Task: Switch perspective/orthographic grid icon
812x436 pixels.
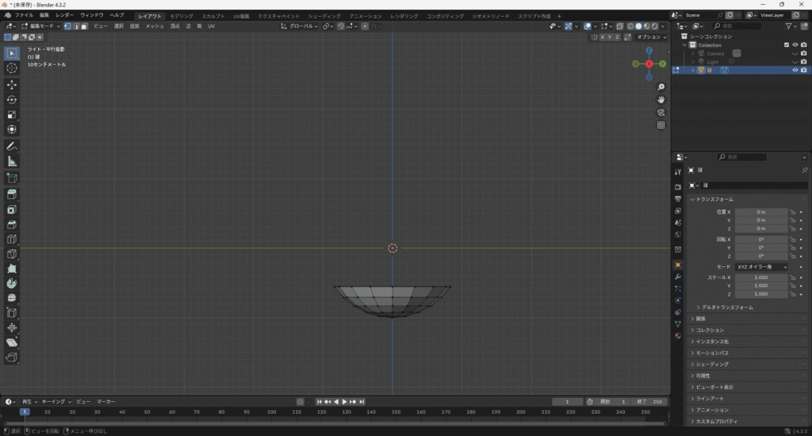Action: 661,124
